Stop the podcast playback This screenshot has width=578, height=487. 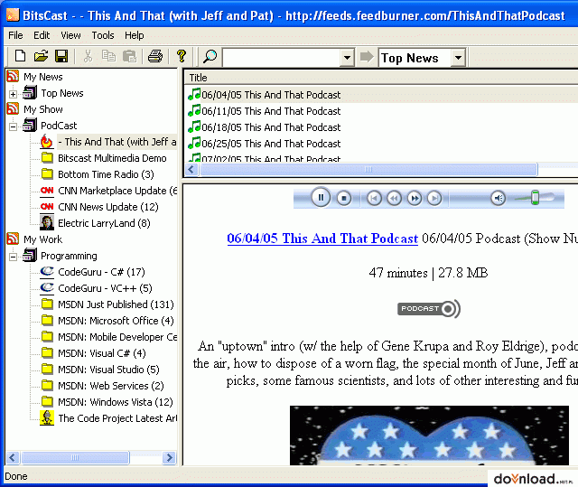click(344, 199)
